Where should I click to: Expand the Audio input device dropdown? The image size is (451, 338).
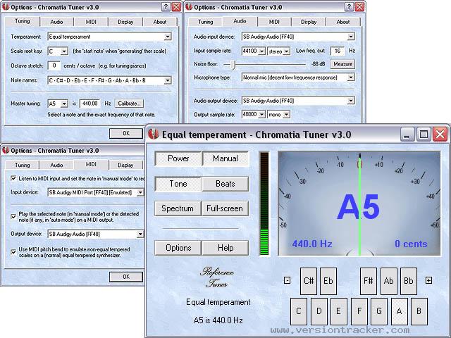click(351, 37)
